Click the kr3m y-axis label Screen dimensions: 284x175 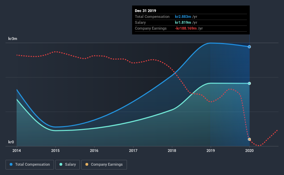tap(13, 39)
